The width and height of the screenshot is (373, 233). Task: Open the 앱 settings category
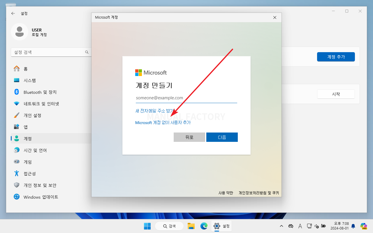coord(51,127)
